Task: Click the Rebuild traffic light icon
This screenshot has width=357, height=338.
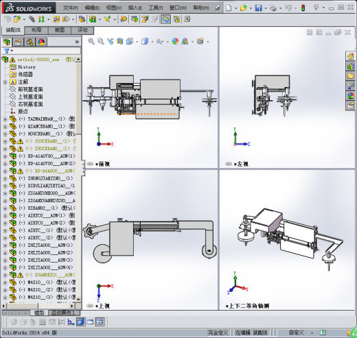Action: click(303, 8)
